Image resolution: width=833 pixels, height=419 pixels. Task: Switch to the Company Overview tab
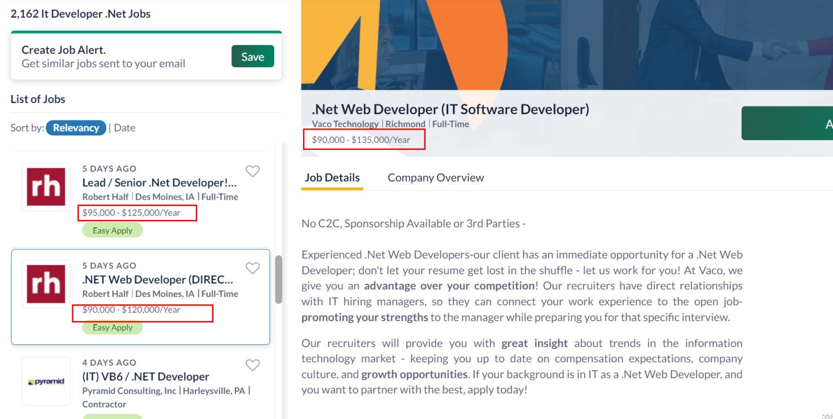tap(436, 178)
